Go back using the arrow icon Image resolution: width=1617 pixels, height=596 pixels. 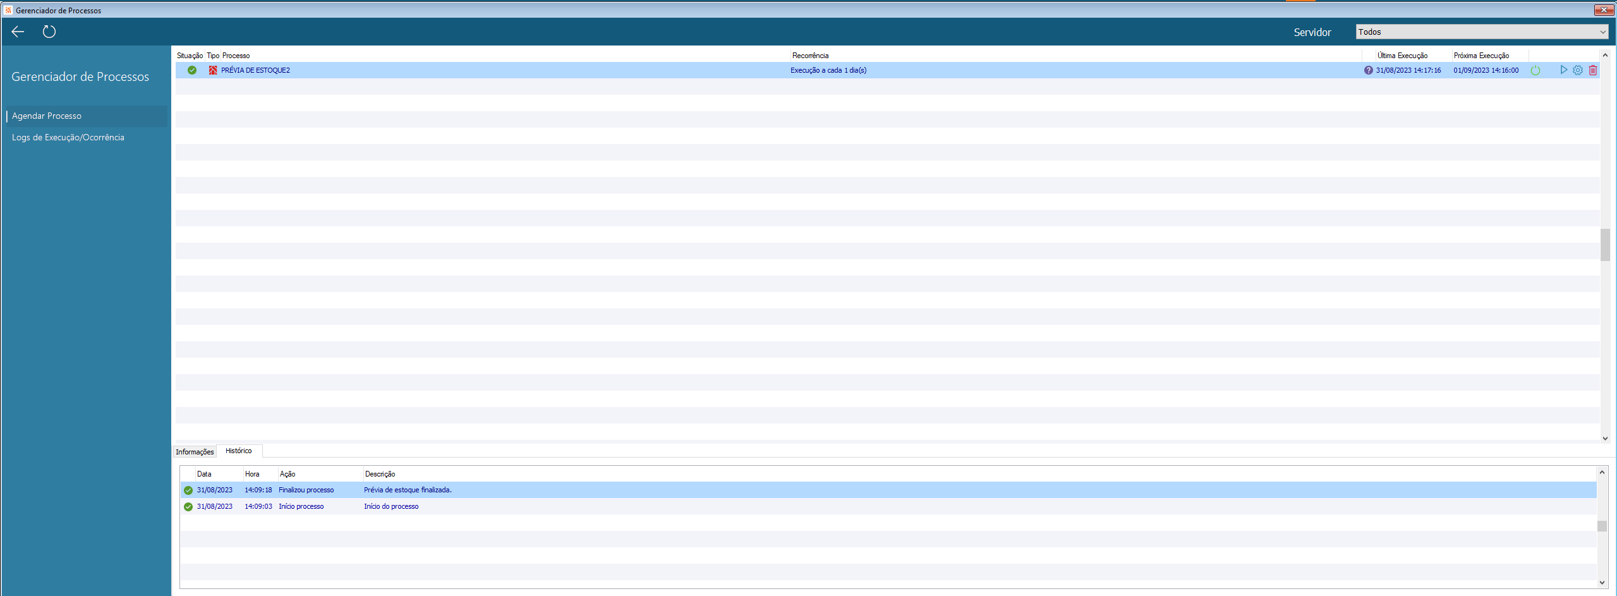pos(18,32)
